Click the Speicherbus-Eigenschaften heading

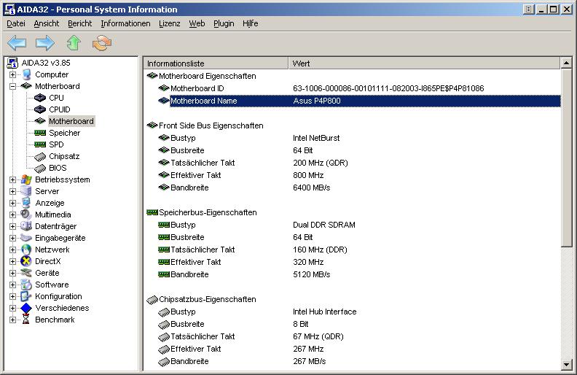coord(208,212)
